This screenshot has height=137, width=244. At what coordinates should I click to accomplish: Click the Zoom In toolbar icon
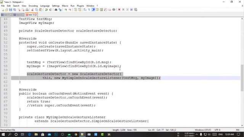point(66,10)
